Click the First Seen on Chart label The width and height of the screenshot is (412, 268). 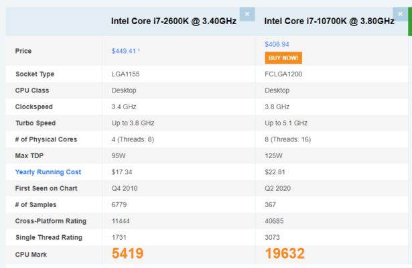tap(46, 188)
